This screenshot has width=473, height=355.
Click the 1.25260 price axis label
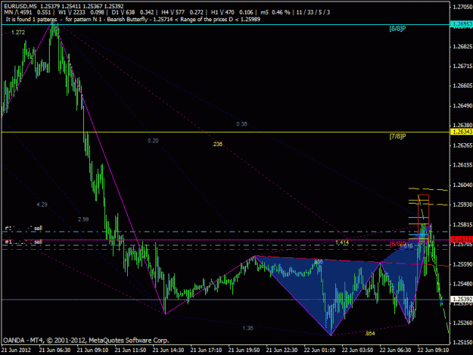(462, 323)
